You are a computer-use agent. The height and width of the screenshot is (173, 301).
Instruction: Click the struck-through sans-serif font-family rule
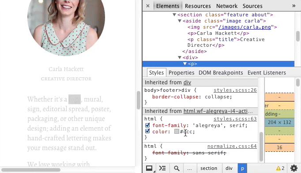(x=189, y=153)
